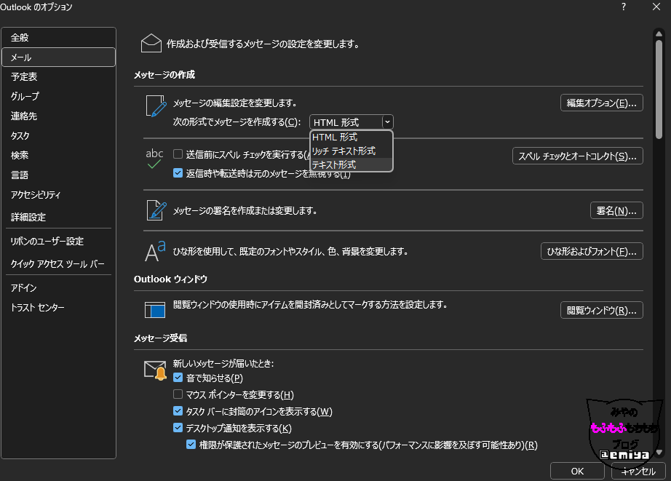671x481 pixels.
Task: Click the envelope icon at the page header
Action: point(151,44)
